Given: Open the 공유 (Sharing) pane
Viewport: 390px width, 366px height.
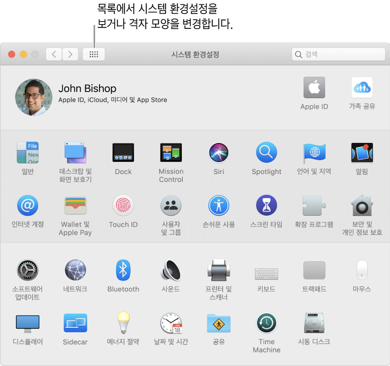Looking at the screenshot, I should 219,323.
